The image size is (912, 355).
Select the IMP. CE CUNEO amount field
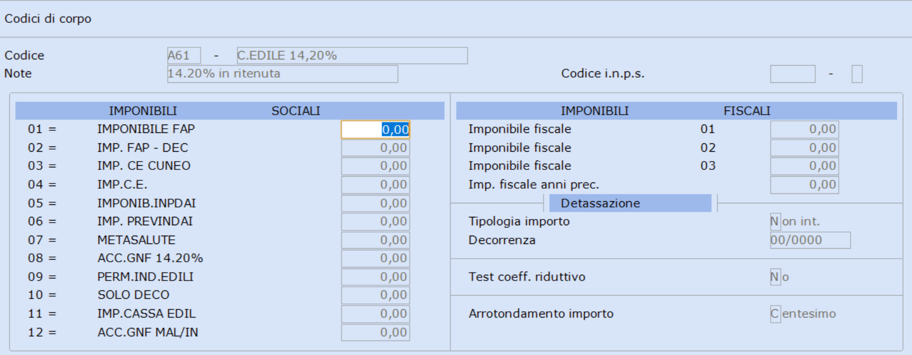point(375,166)
